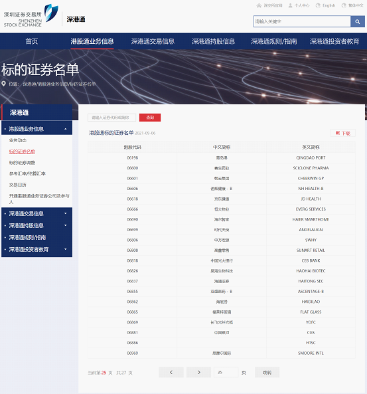Click the breadcrumb location path
367x394 pixels.
59,84
